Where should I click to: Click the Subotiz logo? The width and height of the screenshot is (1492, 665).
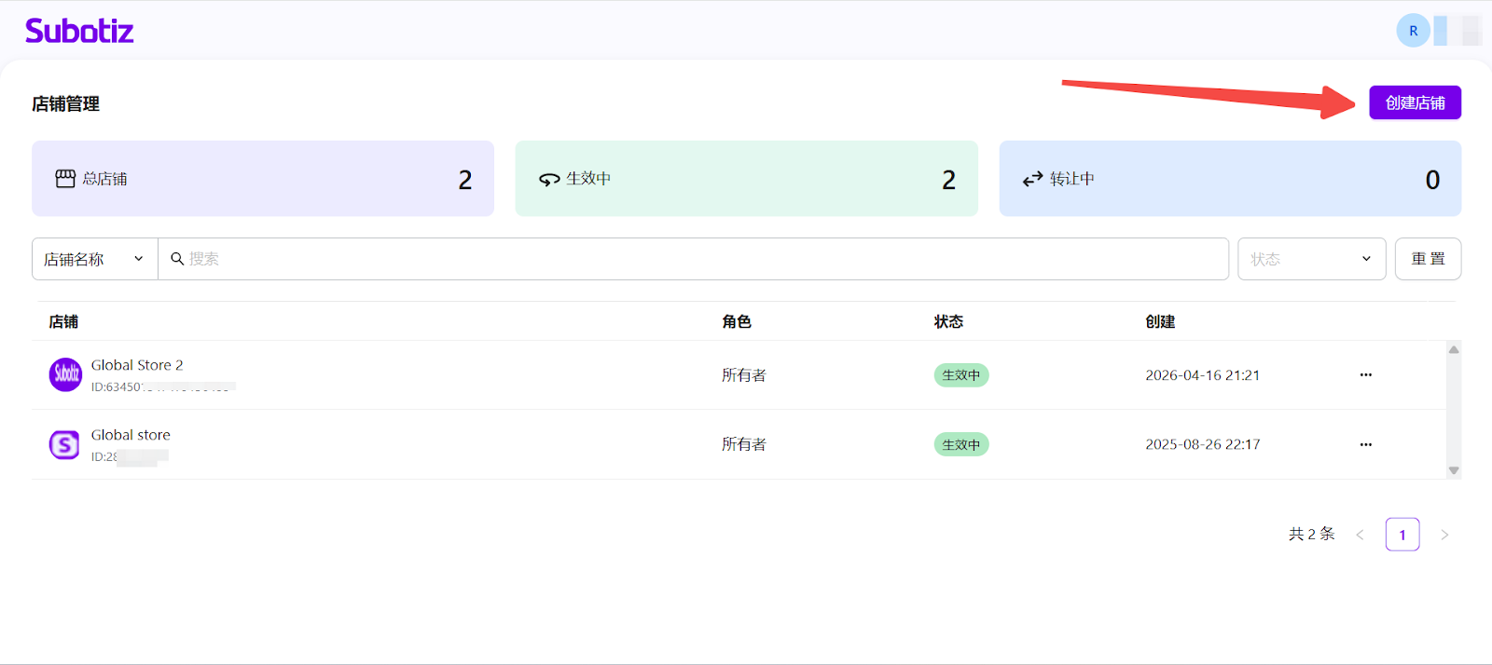pyautogui.click(x=79, y=31)
